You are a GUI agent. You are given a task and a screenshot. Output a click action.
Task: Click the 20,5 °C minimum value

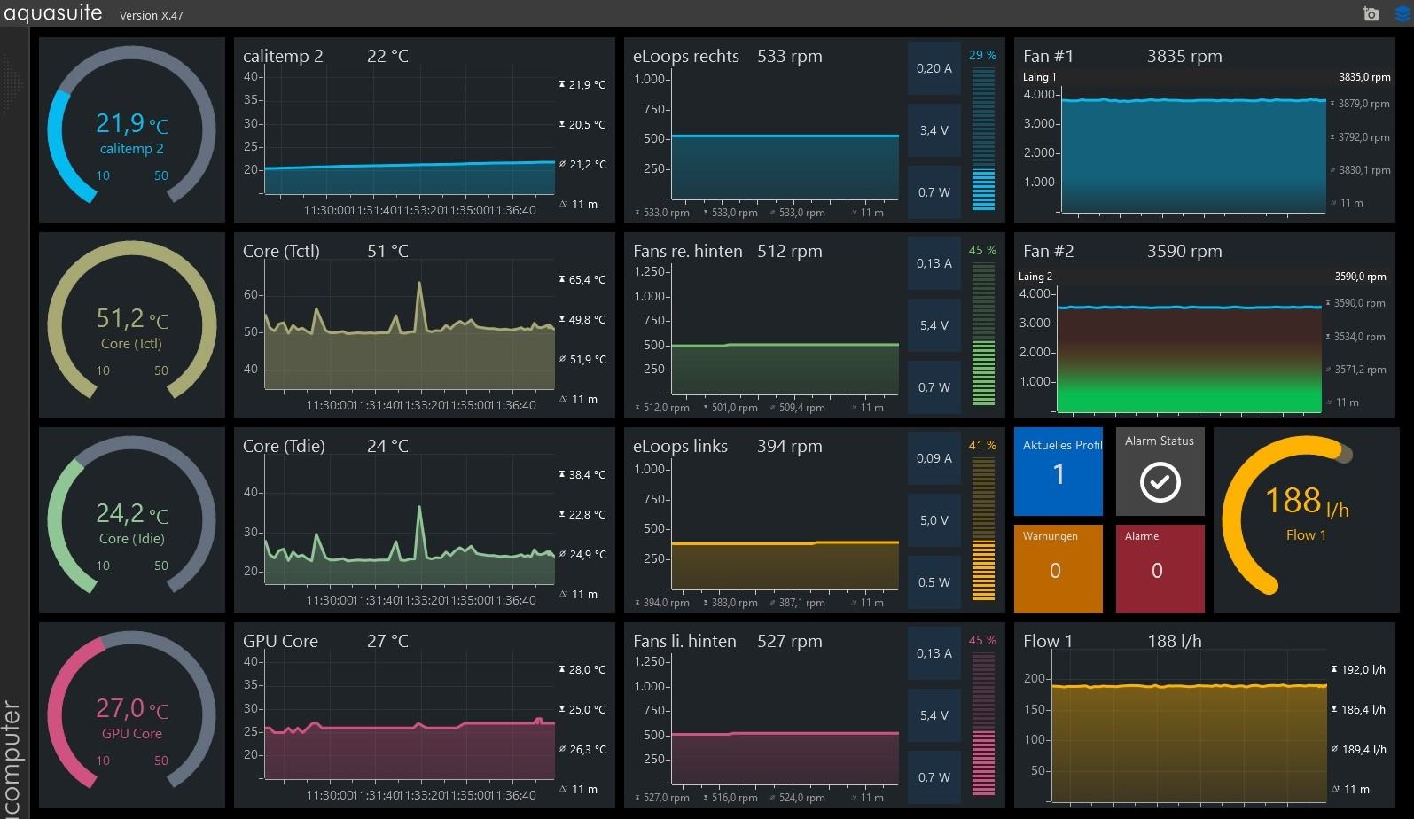point(587,125)
